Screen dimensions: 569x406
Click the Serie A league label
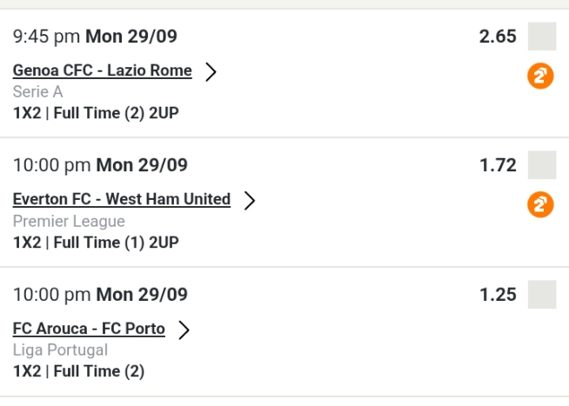pyautogui.click(x=37, y=92)
